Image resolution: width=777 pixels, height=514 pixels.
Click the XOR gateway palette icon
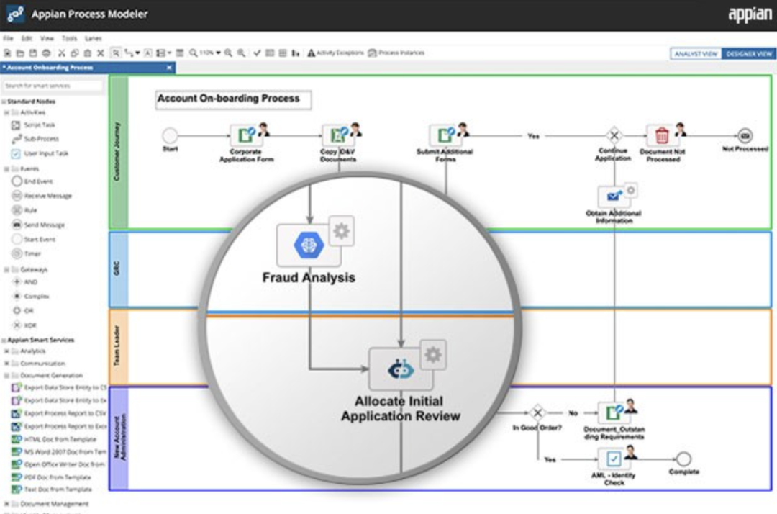pos(17,325)
